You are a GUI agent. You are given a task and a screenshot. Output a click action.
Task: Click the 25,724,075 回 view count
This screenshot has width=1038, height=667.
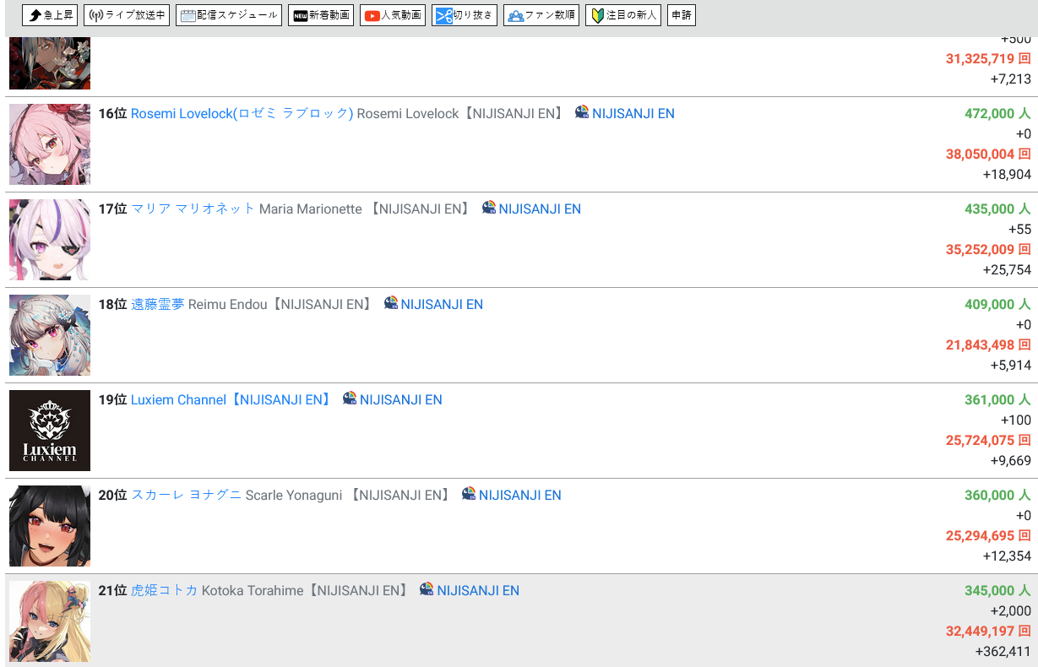click(988, 440)
